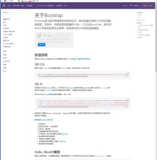Click left arrow of JS code scrollbar
Image resolution: width=157 pixels, height=160 pixels.
39,107
